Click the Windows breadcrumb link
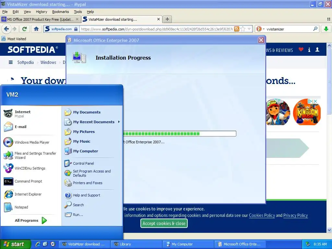Screen dimensions: 332x249 click(48, 62)
